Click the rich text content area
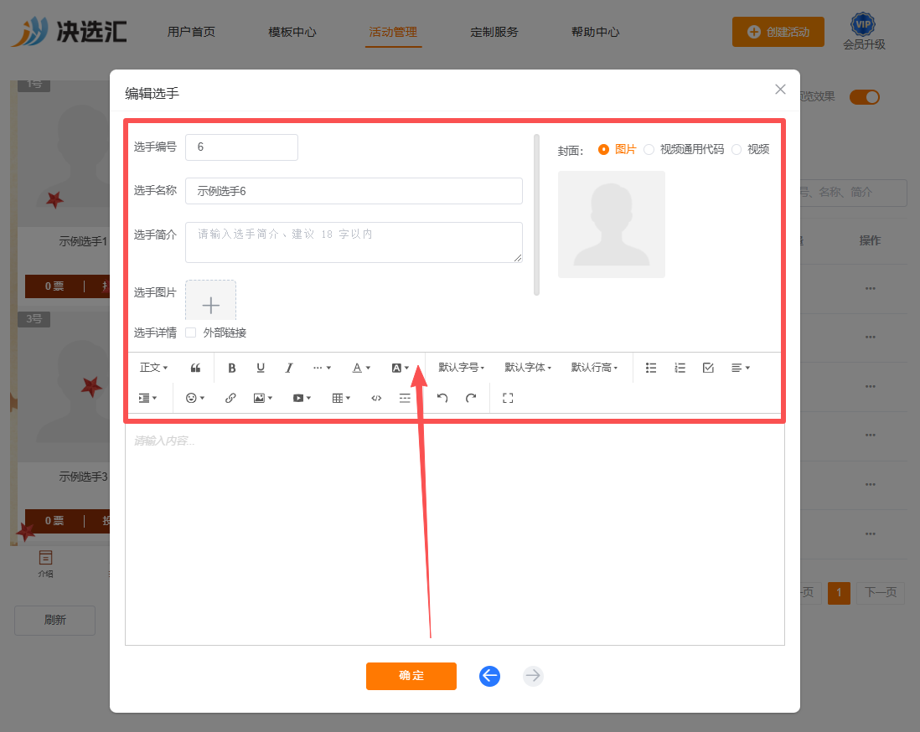 (x=455, y=534)
